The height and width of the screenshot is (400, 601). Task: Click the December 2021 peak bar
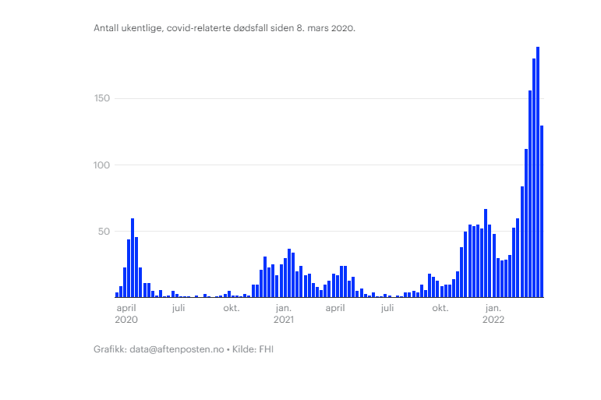point(486,253)
